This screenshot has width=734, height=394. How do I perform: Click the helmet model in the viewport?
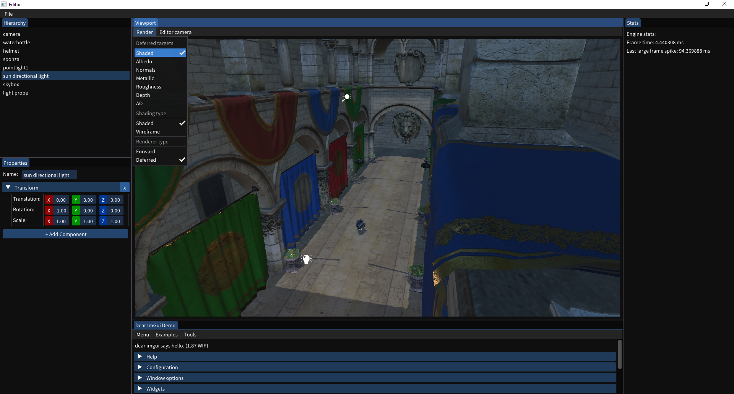pos(360,225)
